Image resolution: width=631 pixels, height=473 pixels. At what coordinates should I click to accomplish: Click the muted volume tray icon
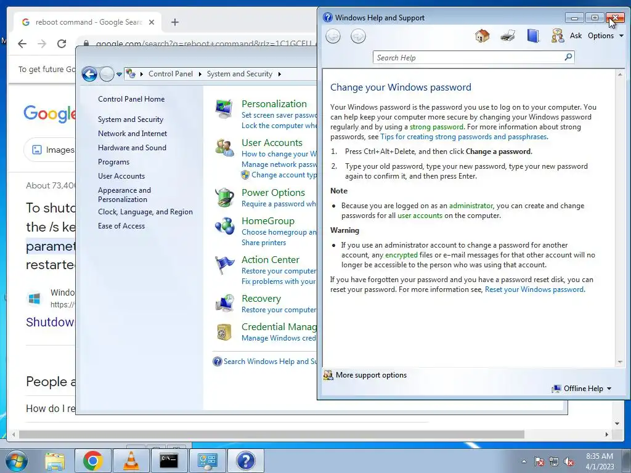569,461
